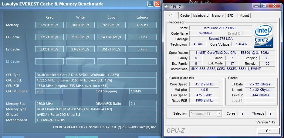Click the L1 Cache latency 0.7 ns
Viewport: 284px width, 138px height.
(x=142, y=37)
